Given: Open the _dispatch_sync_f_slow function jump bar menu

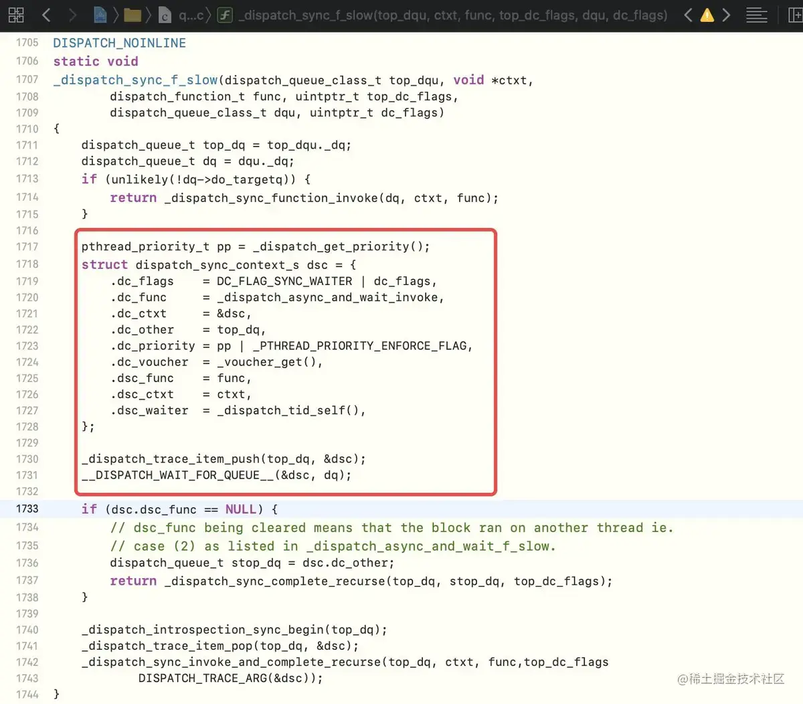Looking at the screenshot, I should tap(452, 15).
